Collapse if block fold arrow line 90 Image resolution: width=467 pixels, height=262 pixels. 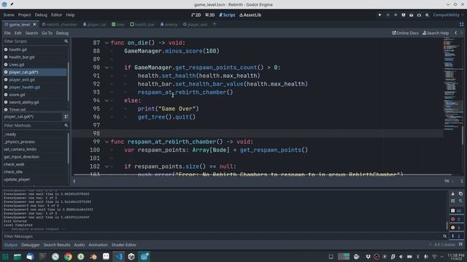pos(107,68)
